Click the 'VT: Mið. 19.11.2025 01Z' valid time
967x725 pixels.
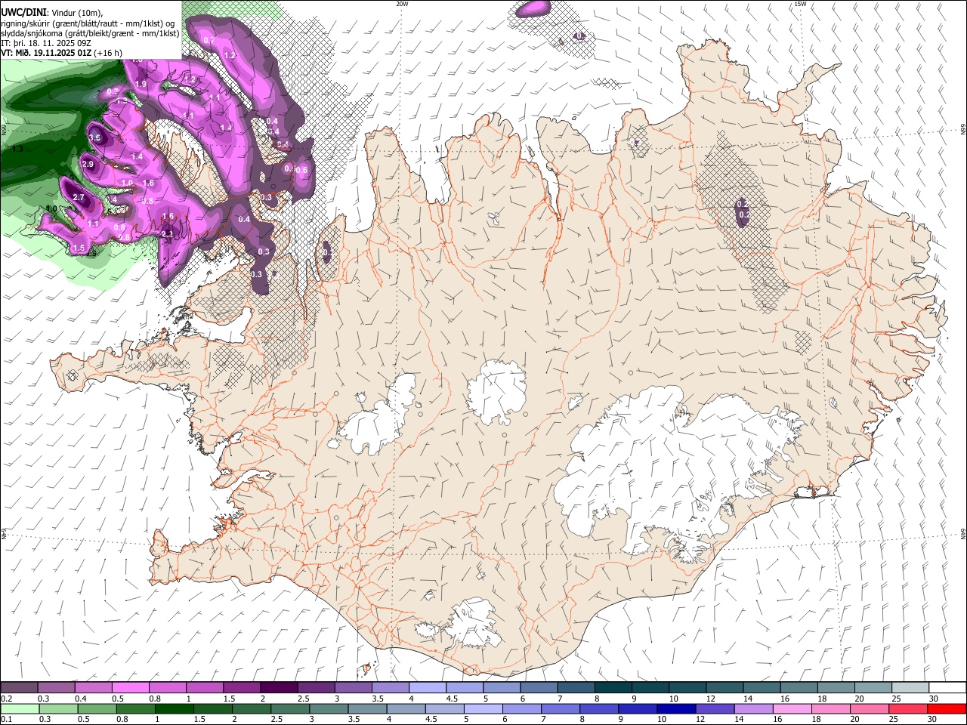click(x=46, y=53)
